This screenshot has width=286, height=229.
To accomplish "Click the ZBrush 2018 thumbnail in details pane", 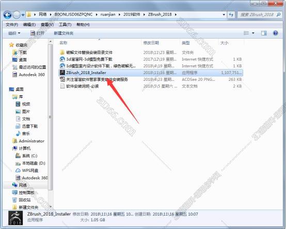I will [15, 218].
